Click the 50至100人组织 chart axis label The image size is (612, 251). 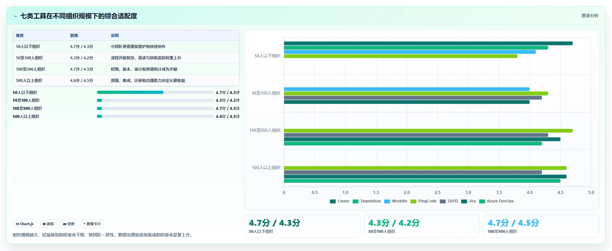266,93
